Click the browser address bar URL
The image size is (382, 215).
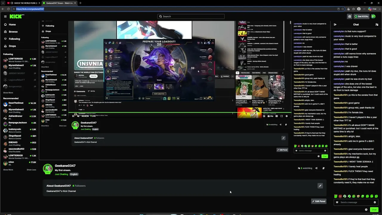[x=30, y=9]
